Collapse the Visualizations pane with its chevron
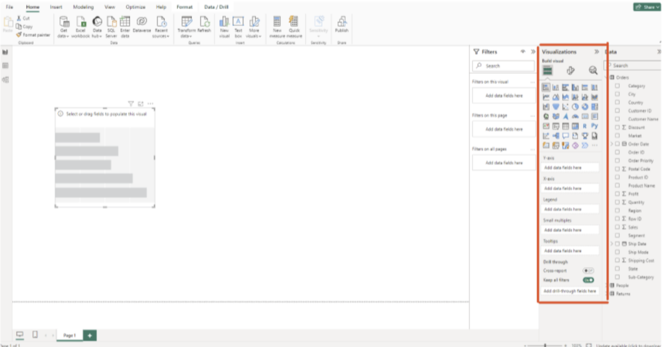This screenshot has height=347, width=665. [597, 51]
